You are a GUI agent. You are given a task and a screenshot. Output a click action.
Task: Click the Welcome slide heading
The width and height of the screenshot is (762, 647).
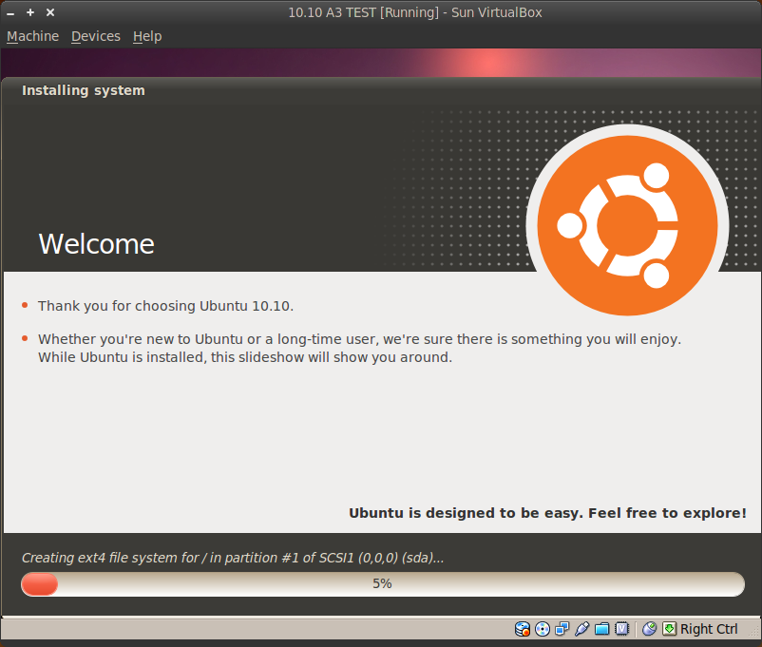click(x=96, y=244)
